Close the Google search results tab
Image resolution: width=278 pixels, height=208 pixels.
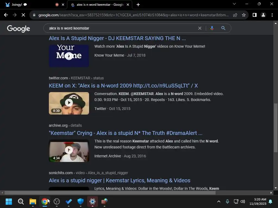(128, 5)
